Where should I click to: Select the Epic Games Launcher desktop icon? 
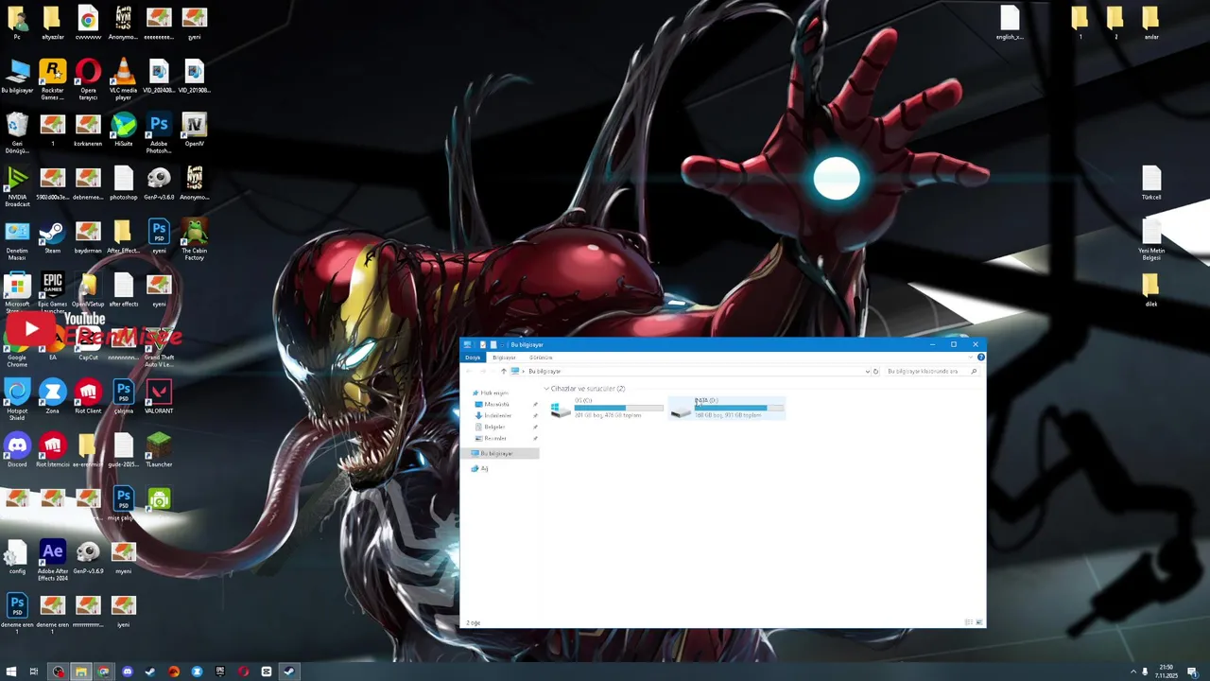click(x=53, y=292)
